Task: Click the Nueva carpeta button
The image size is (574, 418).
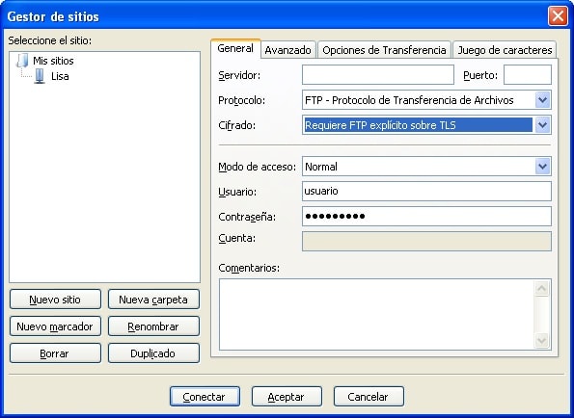Action: coord(153,300)
